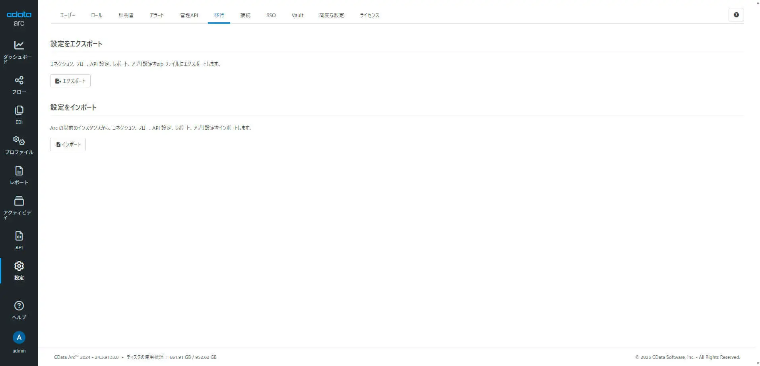Click the export description mentioning zip ファイル

coord(136,64)
